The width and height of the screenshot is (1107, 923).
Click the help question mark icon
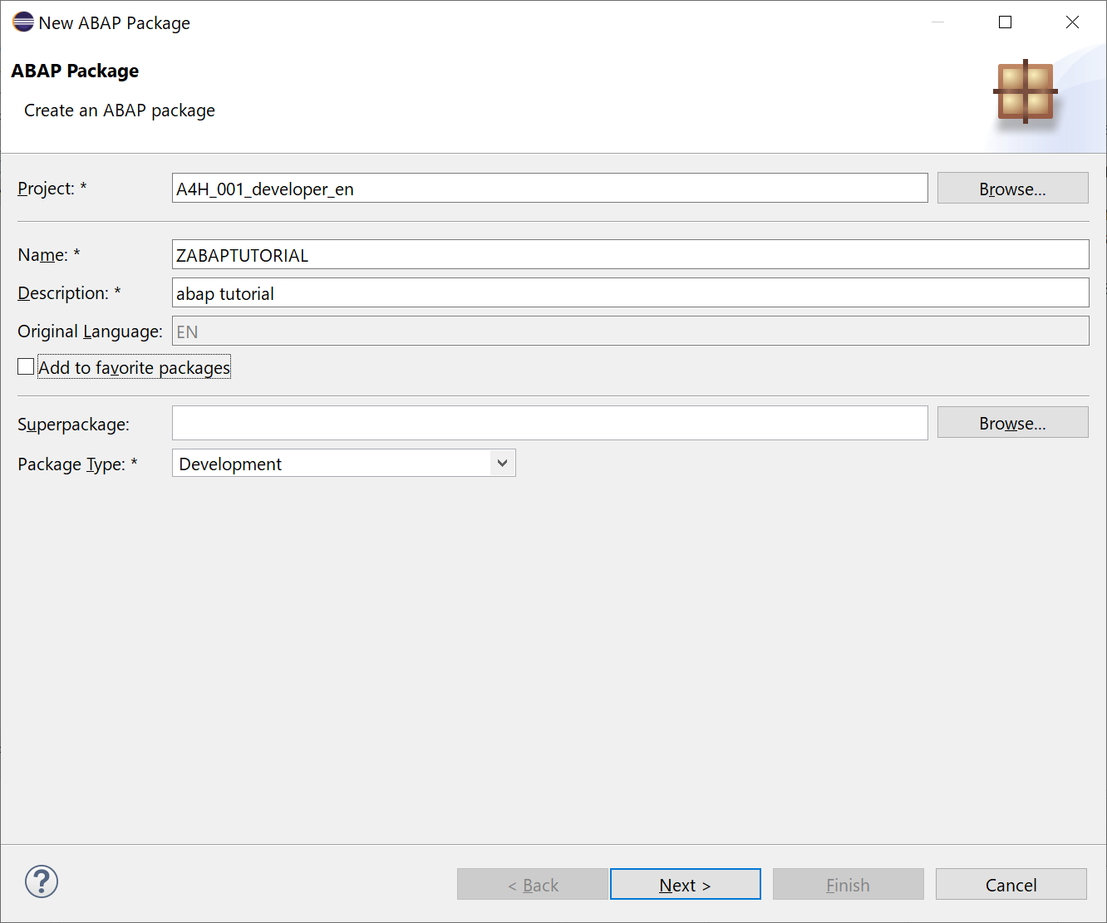pyautogui.click(x=42, y=881)
